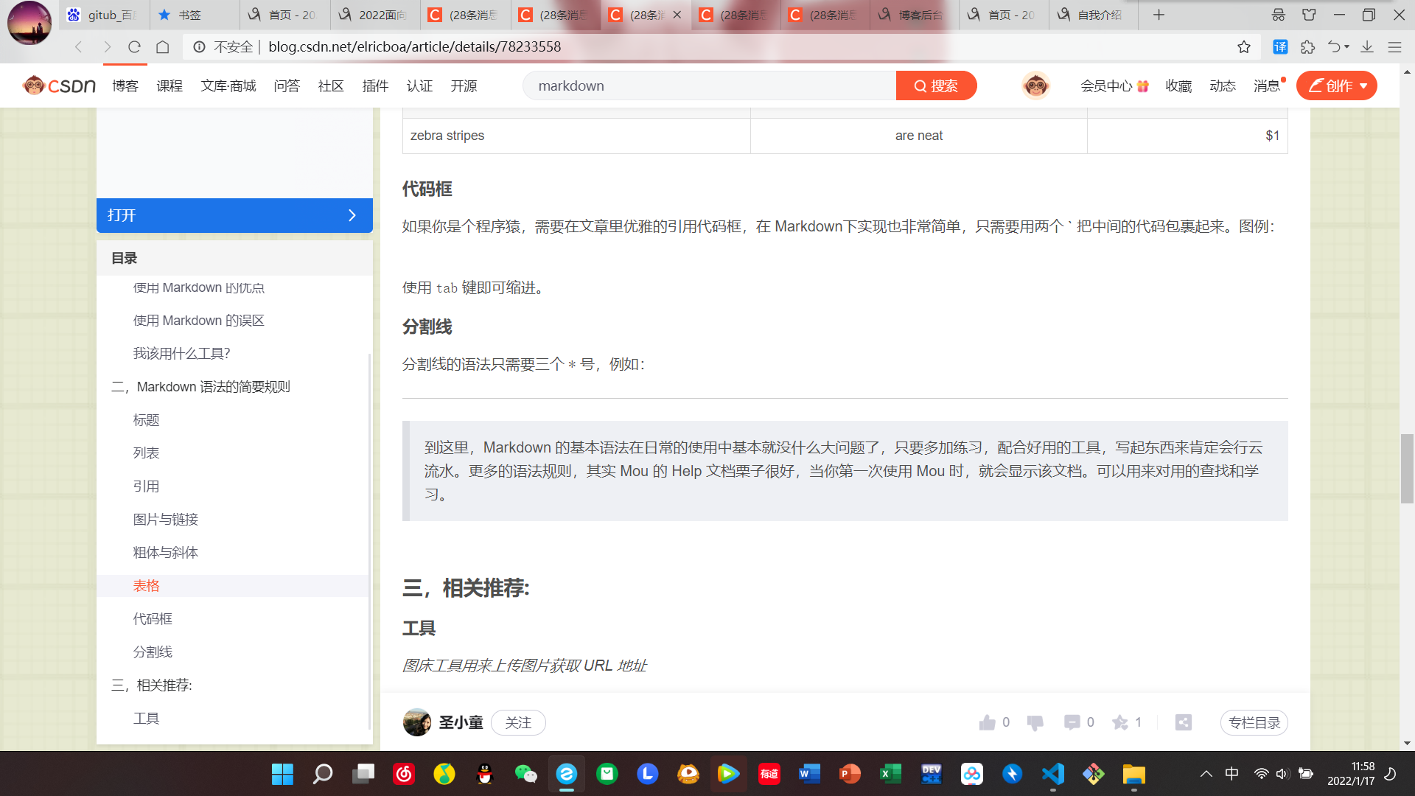The image size is (1415, 796).
Task: Click the thumbs-down dislike icon
Action: pyautogui.click(x=1035, y=722)
